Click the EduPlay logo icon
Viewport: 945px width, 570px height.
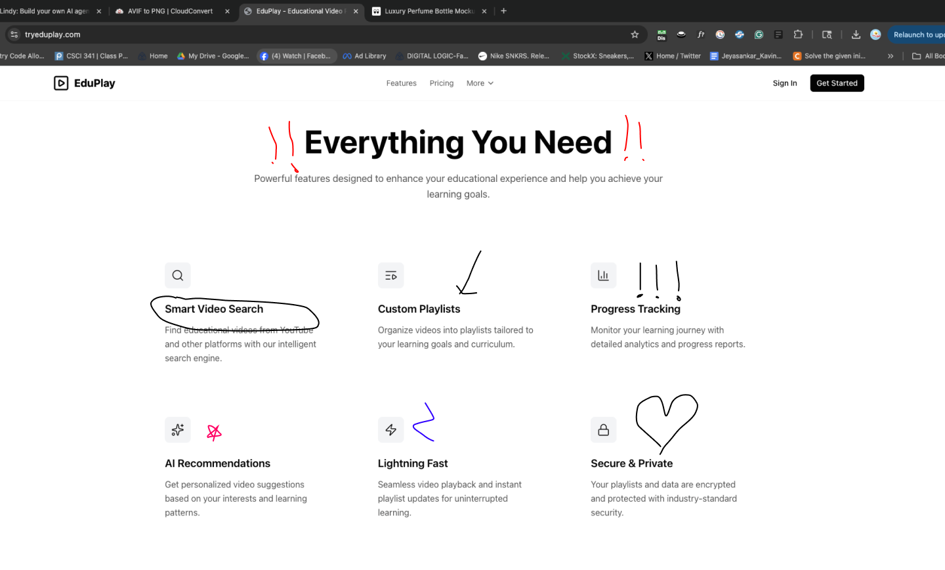pos(61,83)
